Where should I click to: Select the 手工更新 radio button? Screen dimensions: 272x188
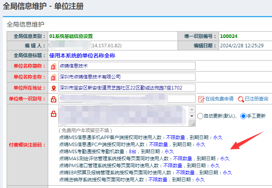[243, 116]
